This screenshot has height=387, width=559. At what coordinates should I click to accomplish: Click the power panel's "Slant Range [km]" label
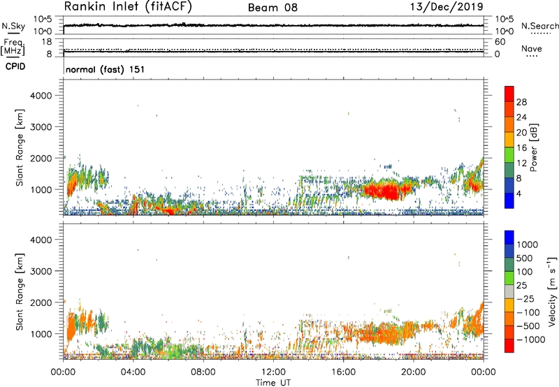[20, 147]
